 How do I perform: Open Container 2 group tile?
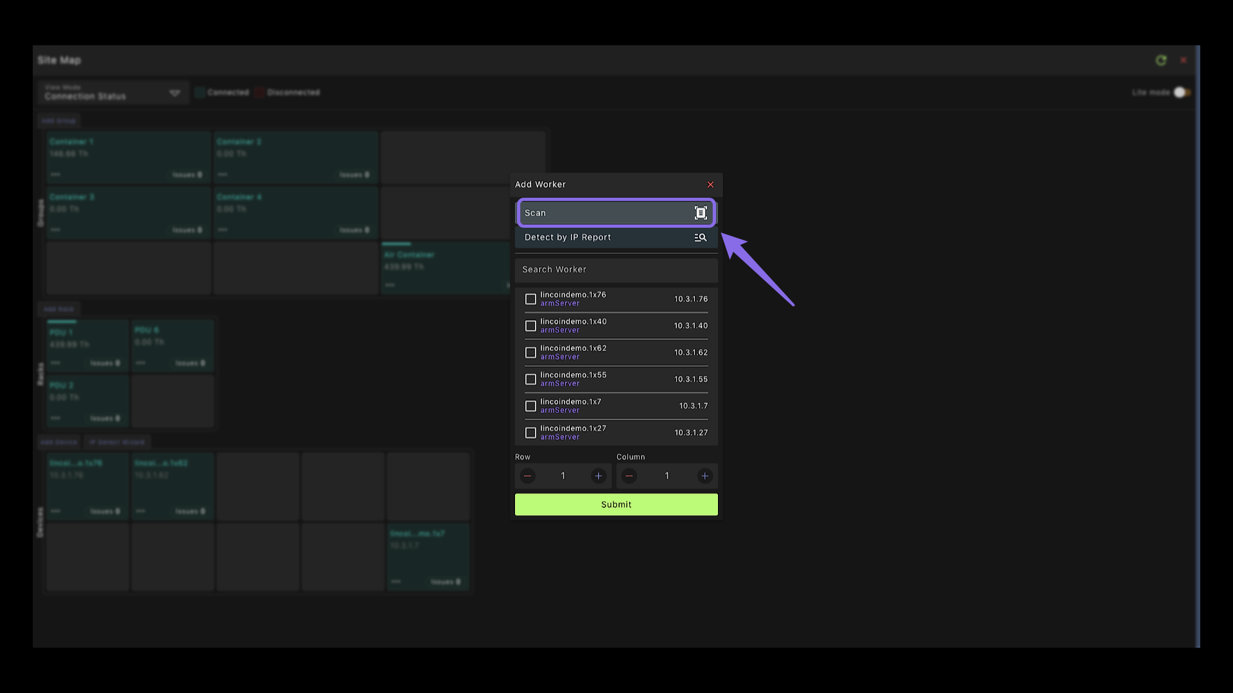coord(295,158)
